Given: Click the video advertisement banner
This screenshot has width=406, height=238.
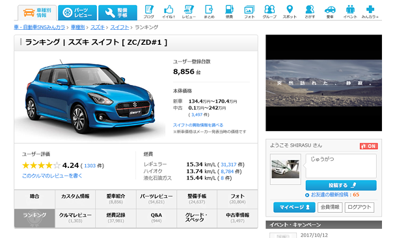Looking at the screenshot, I should point(323,83).
